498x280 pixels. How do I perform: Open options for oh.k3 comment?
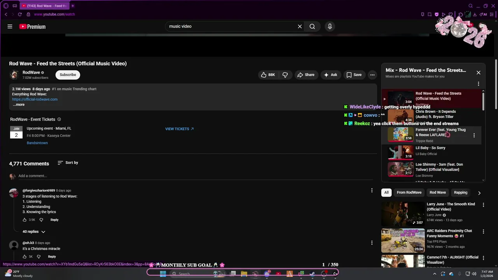372,243
